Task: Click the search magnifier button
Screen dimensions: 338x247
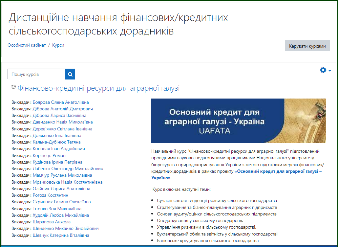Action: (70, 74)
